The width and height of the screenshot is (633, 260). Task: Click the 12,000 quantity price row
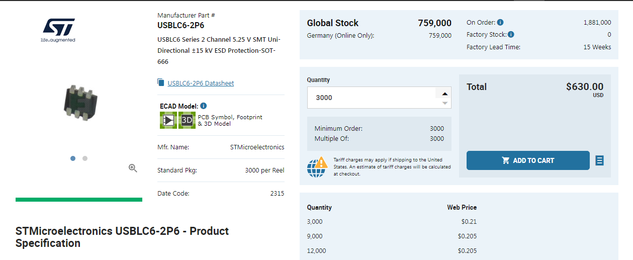pyautogui.click(x=392, y=251)
